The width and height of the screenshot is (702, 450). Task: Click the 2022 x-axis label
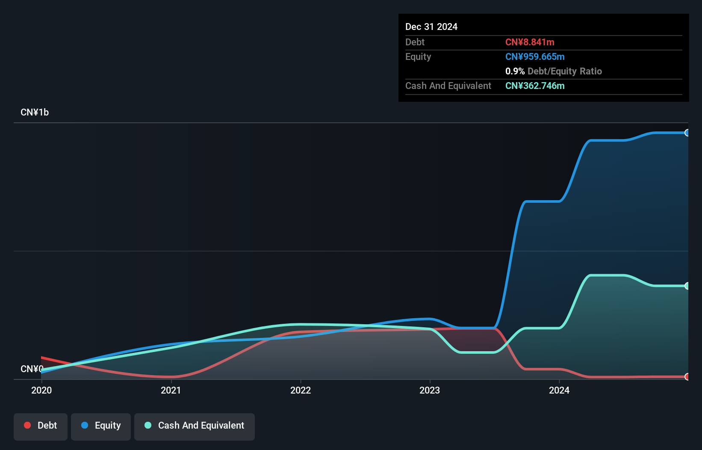(x=301, y=390)
